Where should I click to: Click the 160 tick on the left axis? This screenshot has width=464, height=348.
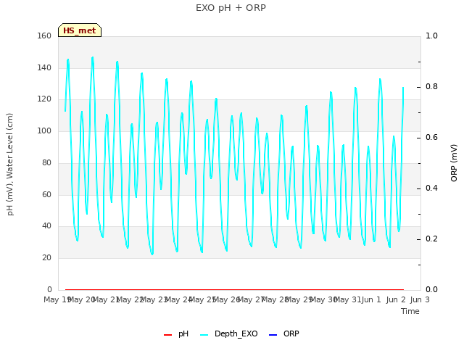coord(44,36)
